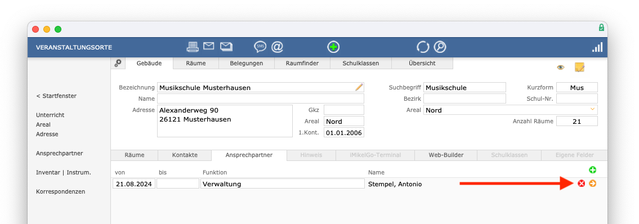Click the @ email icon

278,47
